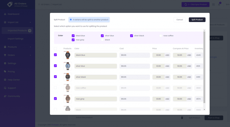This screenshot has height=127, width=230.
Task: Expand the Import List menu arrow
Action: 30,22
